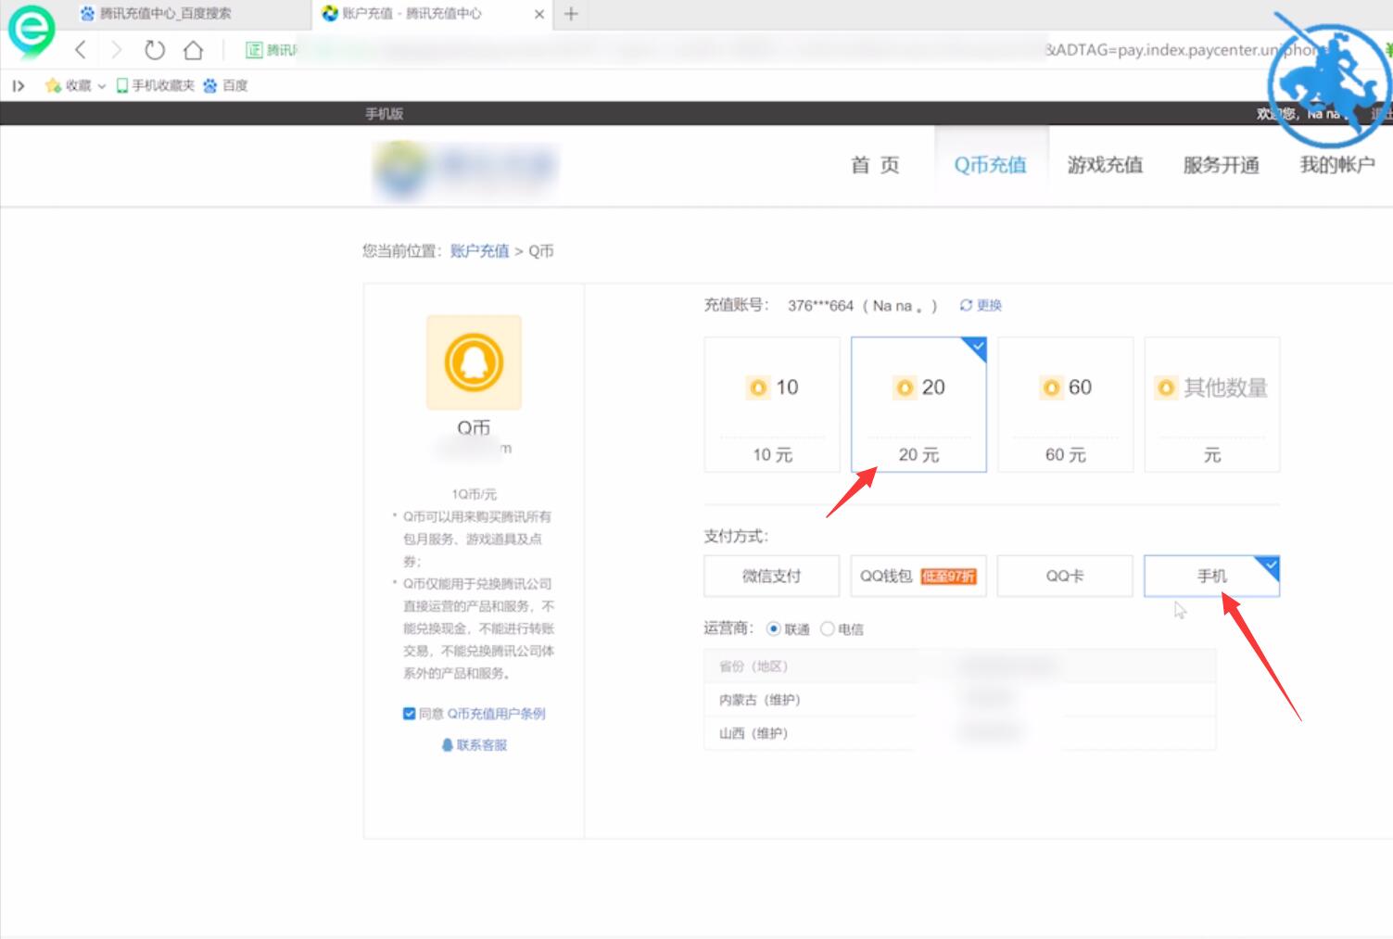This screenshot has height=939, width=1393.
Task: Click 账户充值 breadcrumb link
Action: point(479,250)
